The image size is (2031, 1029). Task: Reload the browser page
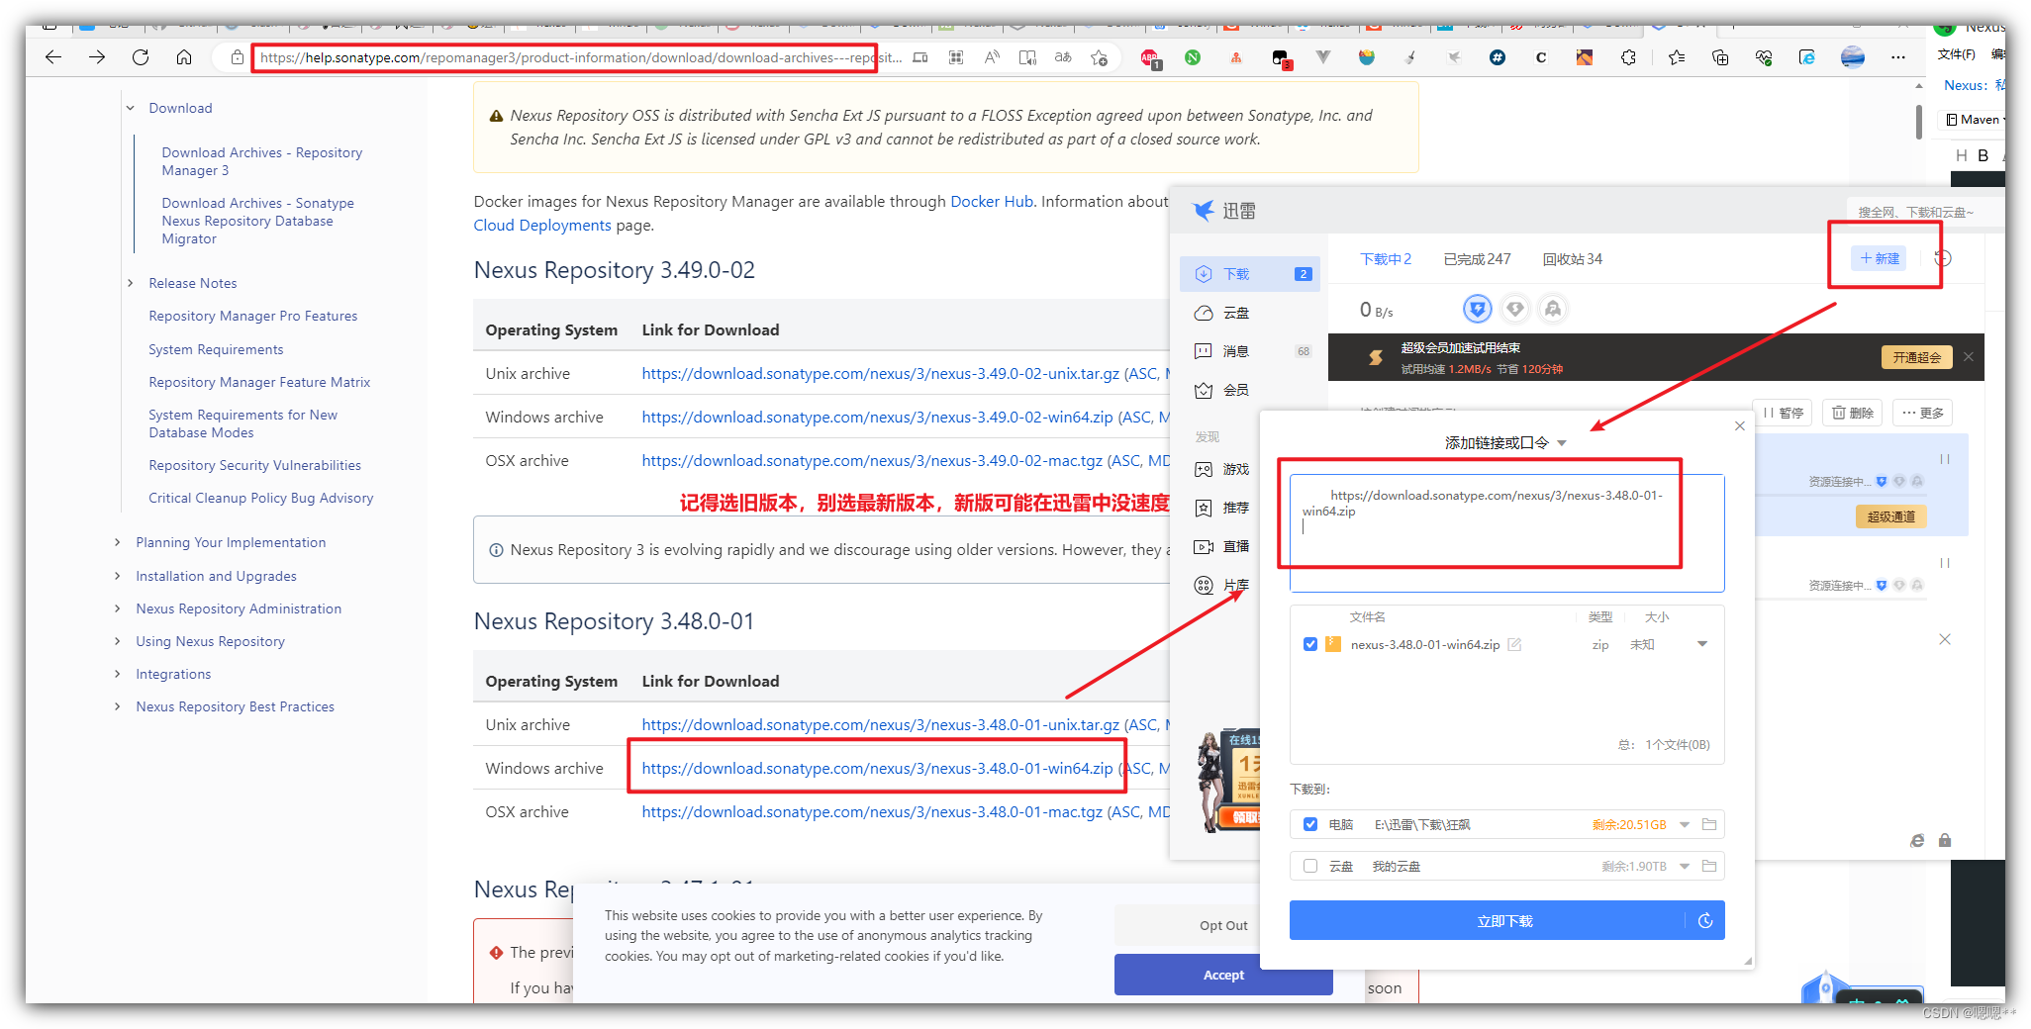141,57
